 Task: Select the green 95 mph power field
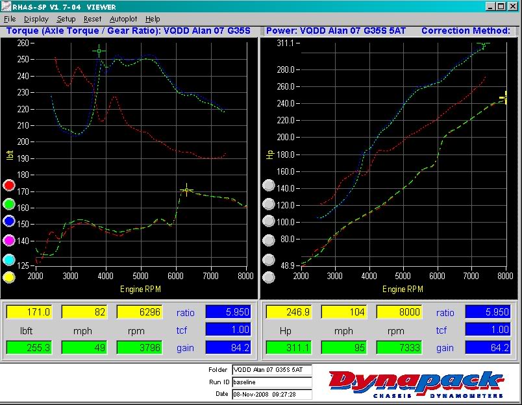pos(344,347)
